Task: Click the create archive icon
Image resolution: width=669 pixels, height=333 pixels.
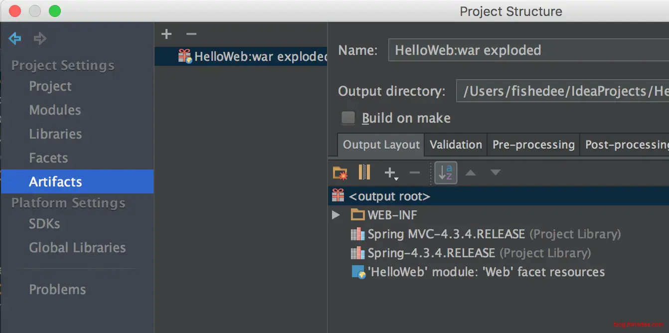Action: click(x=364, y=172)
